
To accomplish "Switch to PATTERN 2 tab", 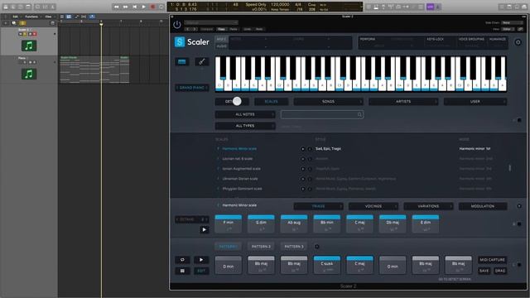I will [x=261, y=247].
